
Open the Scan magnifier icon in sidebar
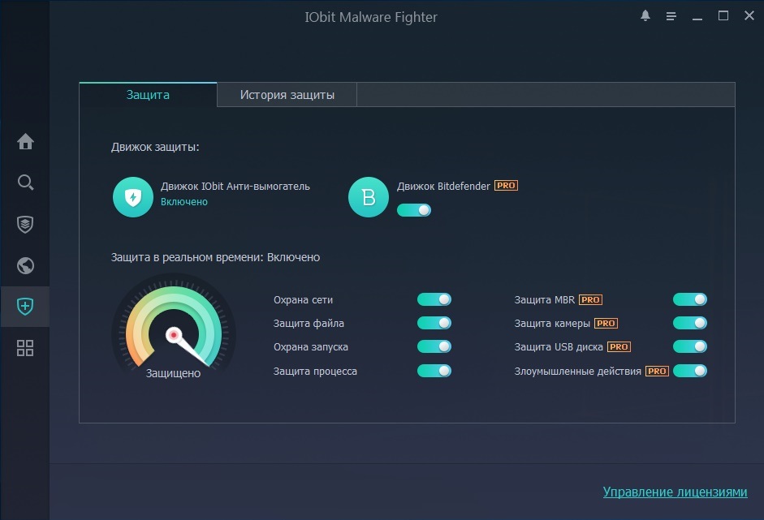point(25,183)
